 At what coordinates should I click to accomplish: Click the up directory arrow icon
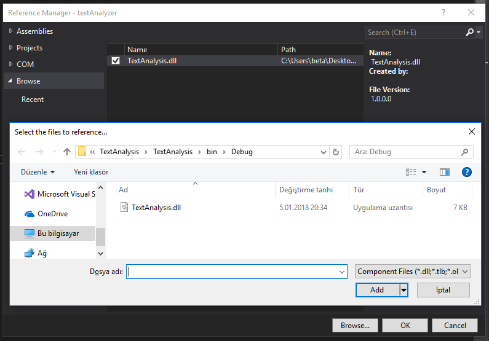[x=67, y=152]
